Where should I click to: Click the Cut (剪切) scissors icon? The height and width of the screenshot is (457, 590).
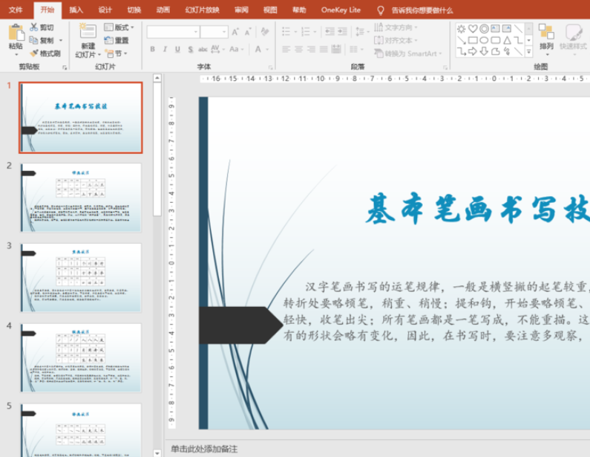(x=34, y=27)
